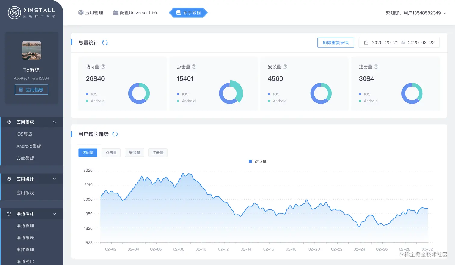Click the 渠道统计 sidebar icon

pos(9,214)
